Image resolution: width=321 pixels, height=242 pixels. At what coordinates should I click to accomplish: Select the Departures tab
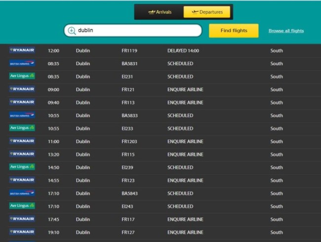point(207,12)
